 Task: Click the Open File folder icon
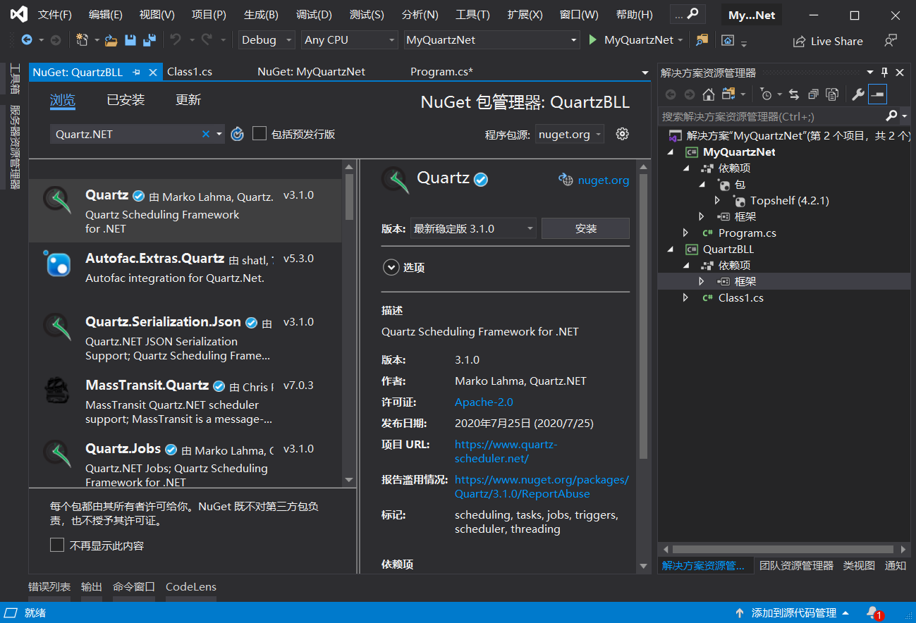click(x=111, y=40)
